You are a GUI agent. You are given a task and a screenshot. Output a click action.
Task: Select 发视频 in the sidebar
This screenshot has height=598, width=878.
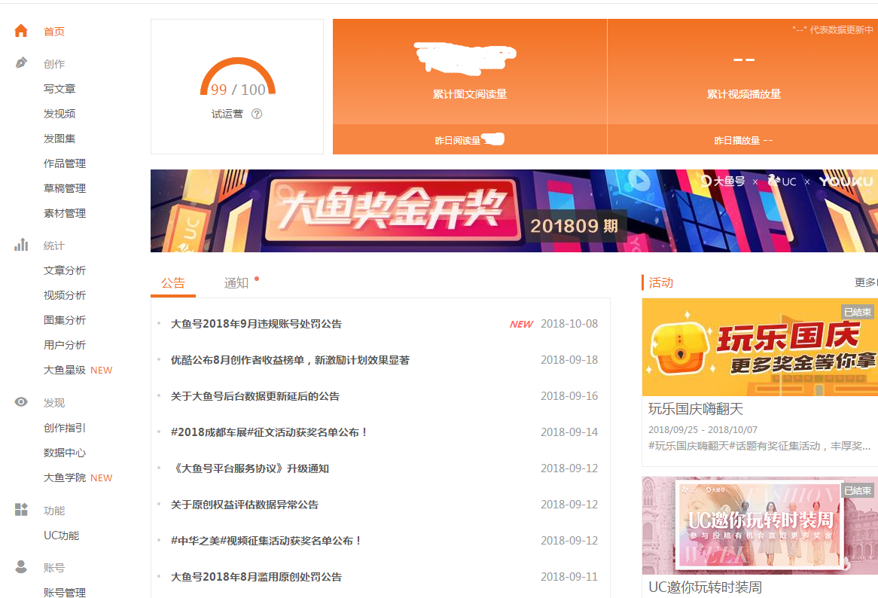(59, 114)
